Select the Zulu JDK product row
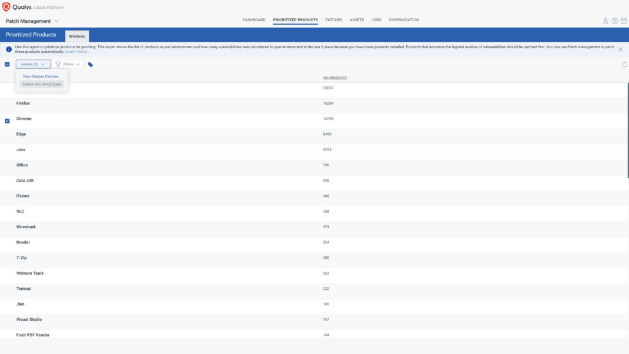 tap(314, 183)
